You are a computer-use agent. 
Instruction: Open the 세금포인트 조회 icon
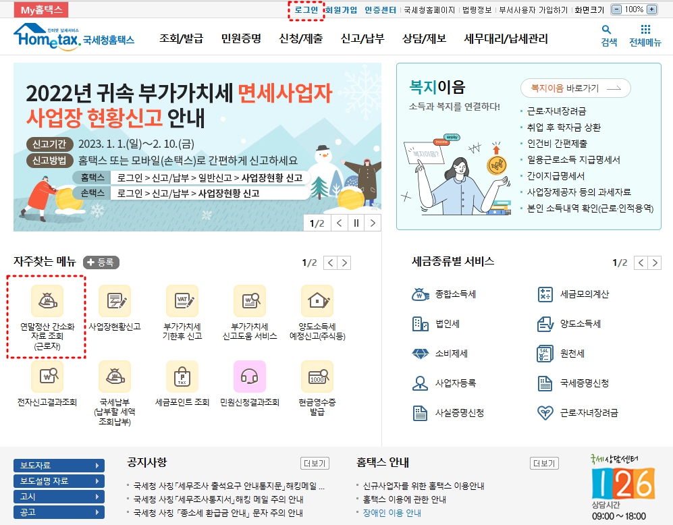click(x=182, y=377)
